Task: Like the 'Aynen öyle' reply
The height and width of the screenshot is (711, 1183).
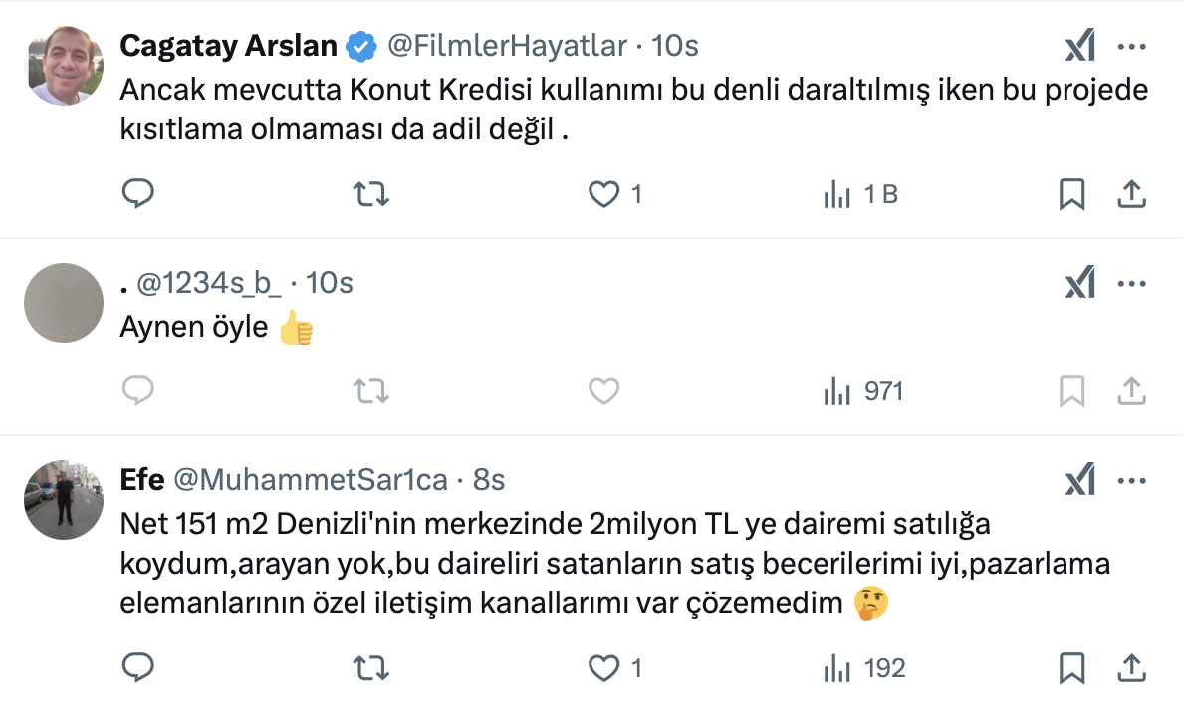Action: click(604, 391)
